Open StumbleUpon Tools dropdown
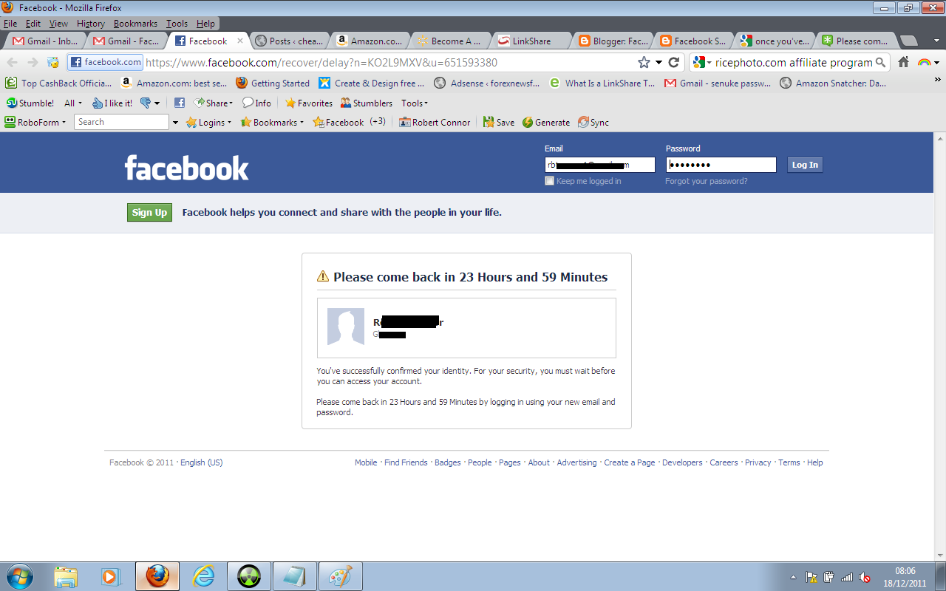946x591 pixels. point(415,103)
